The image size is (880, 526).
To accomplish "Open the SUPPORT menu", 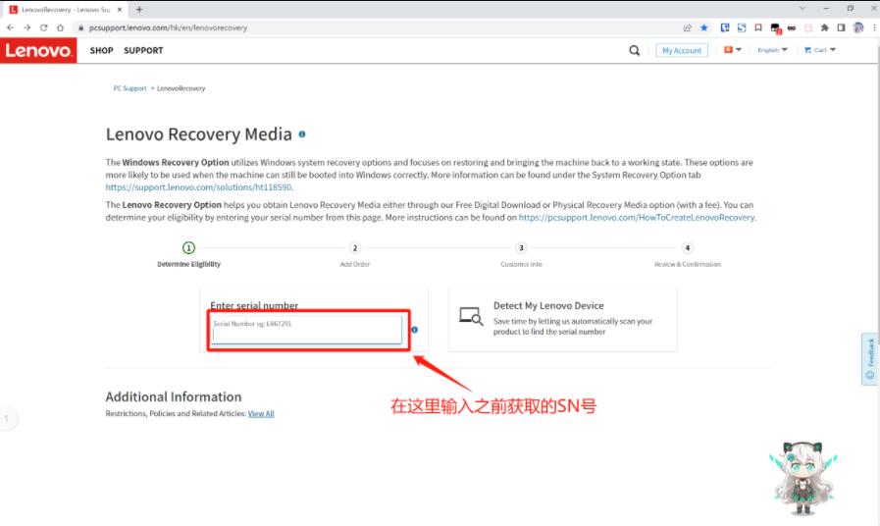I will pos(143,50).
